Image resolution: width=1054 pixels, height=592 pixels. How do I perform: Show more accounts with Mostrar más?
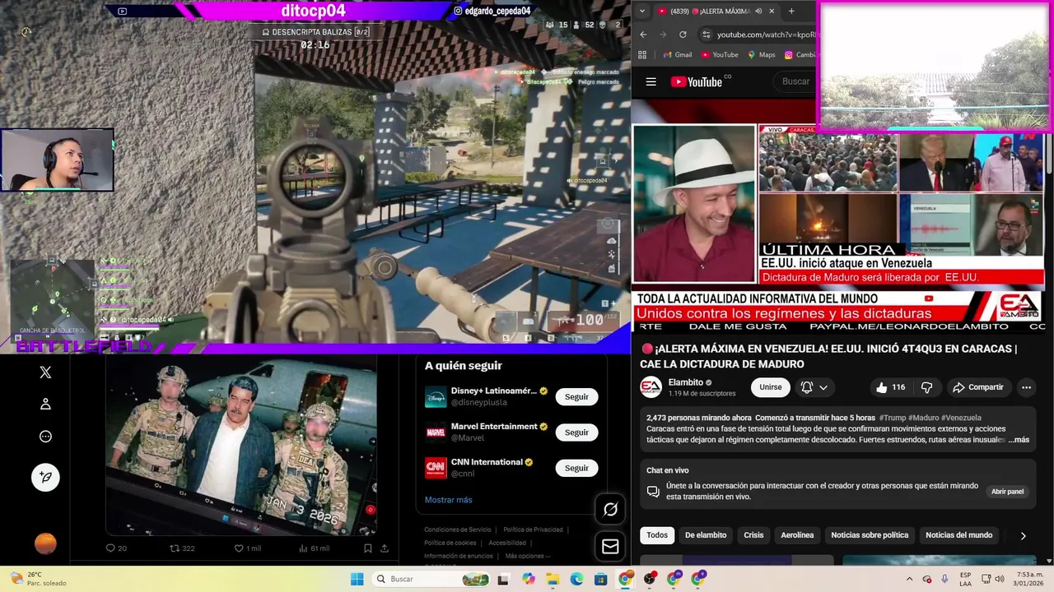(448, 500)
